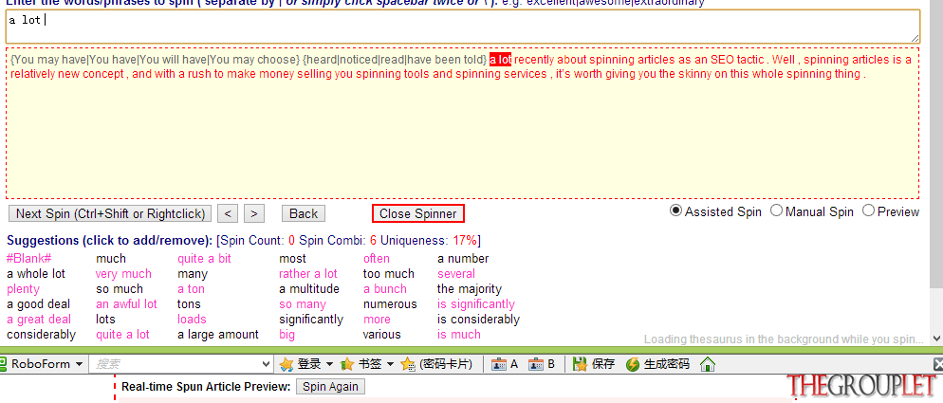The width and height of the screenshot is (943, 403).
Task: Toggle suggestion 'the majority'
Action: pyautogui.click(x=469, y=288)
